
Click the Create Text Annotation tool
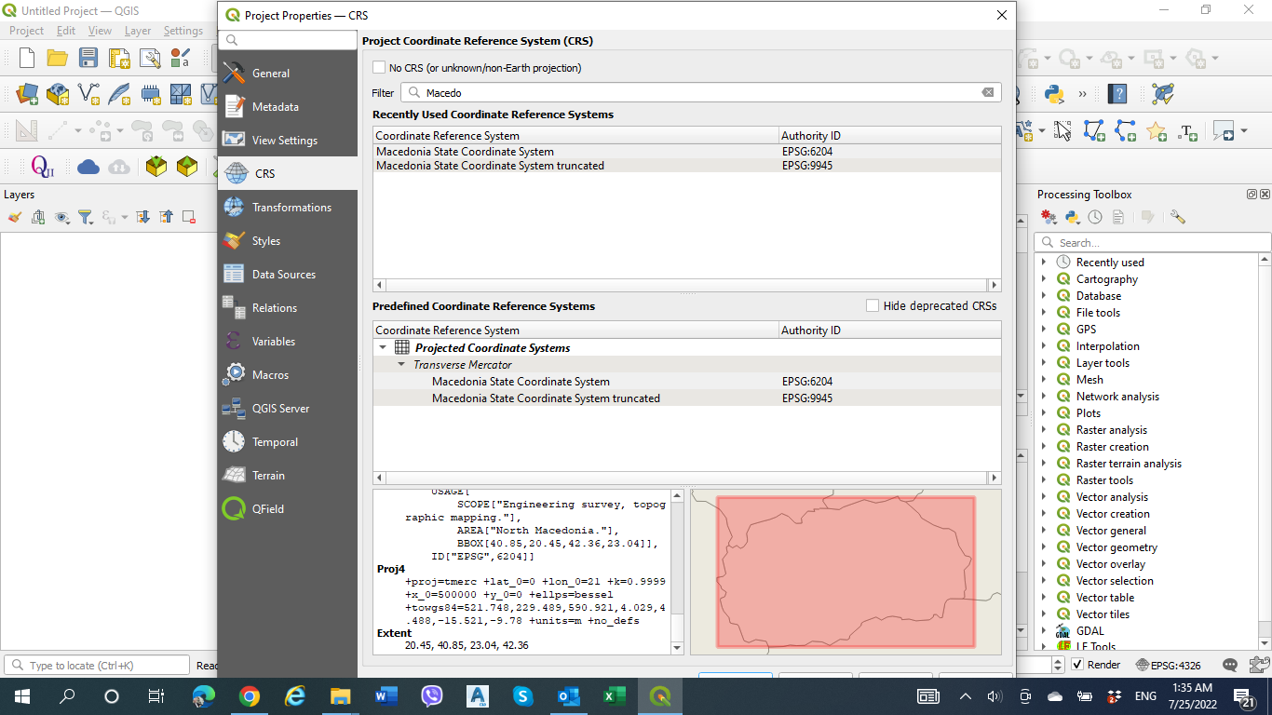coord(1187,131)
